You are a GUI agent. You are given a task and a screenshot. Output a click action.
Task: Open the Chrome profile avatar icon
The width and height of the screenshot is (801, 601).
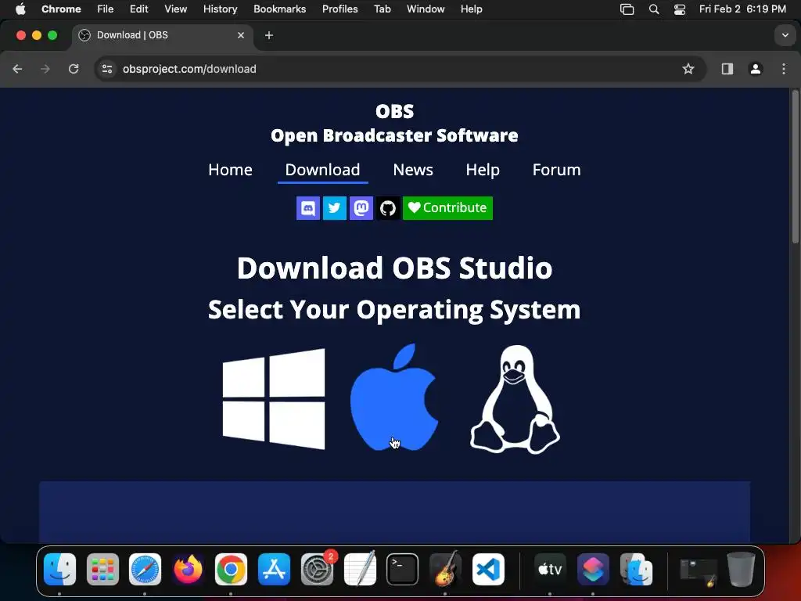pos(756,69)
